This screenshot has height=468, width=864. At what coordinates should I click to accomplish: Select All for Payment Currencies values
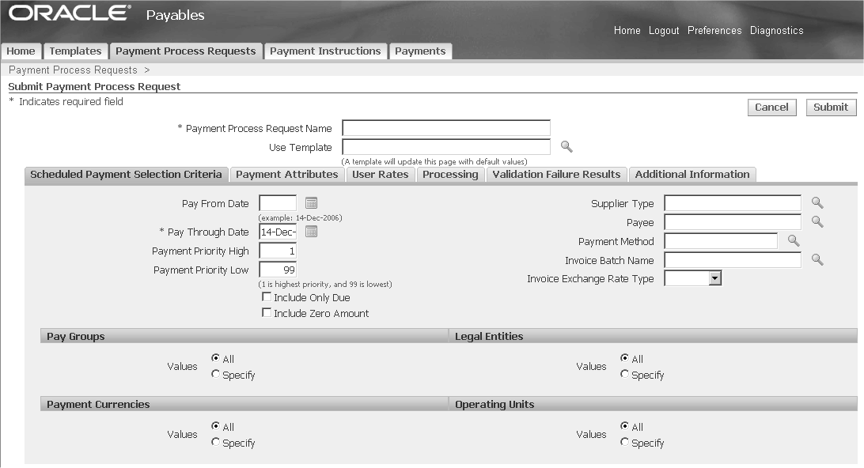click(x=215, y=425)
